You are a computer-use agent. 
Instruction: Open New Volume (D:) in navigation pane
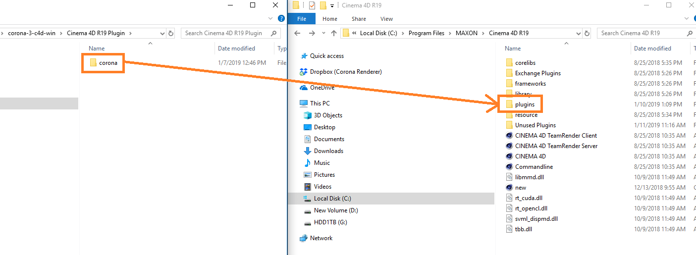[x=336, y=210]
